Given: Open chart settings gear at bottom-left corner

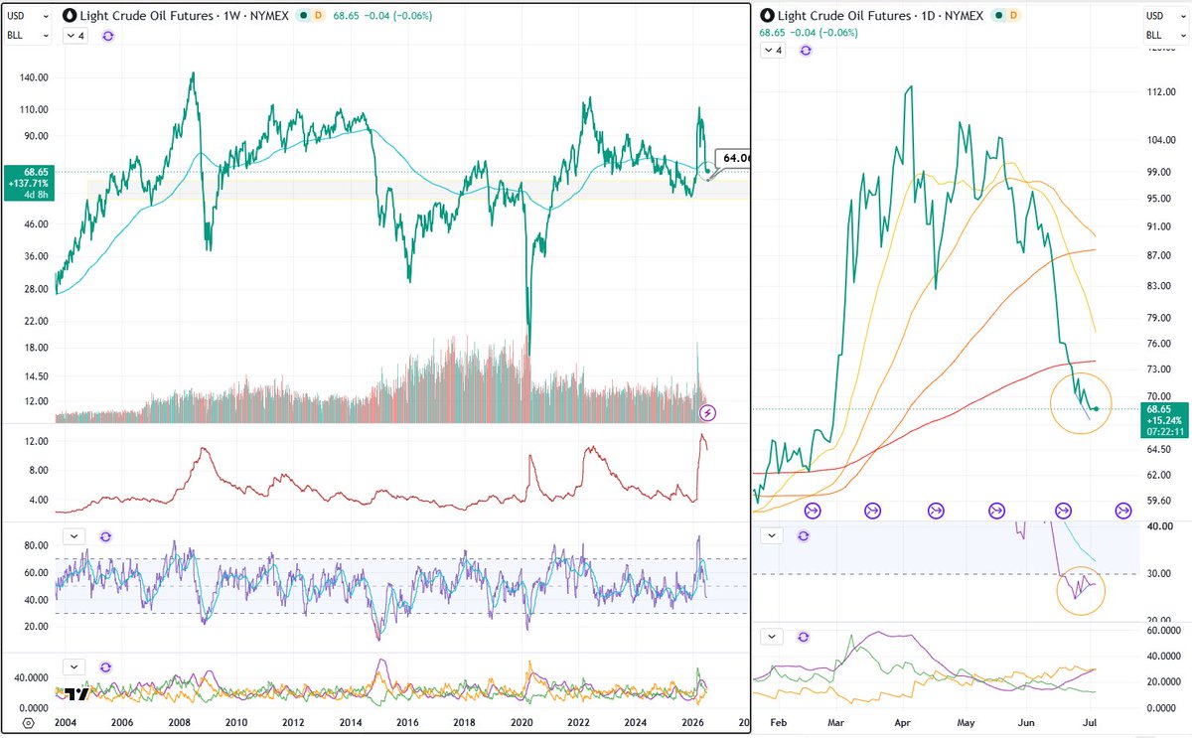Looking at the screenshot, I should (29, 724).
